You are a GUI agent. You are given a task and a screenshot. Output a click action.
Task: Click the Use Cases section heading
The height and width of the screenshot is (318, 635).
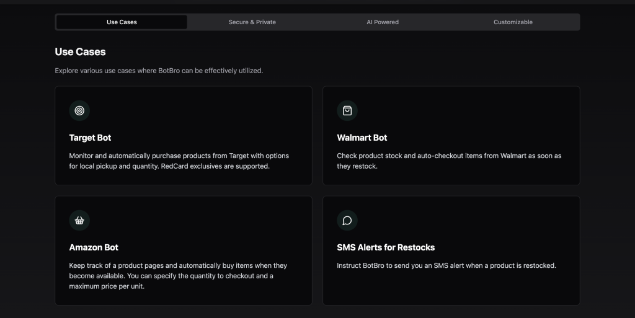80,52
